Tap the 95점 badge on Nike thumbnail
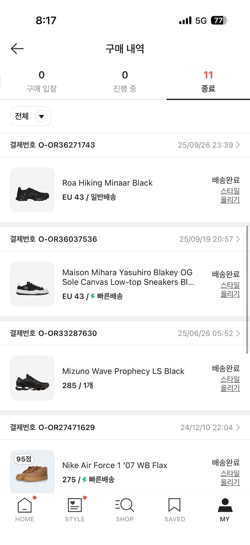The height and width of the screenshot is (545, 250). [24, 459]
